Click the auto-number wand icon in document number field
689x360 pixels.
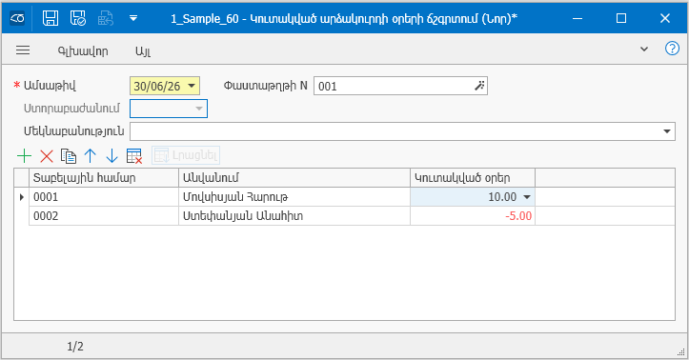[479, 86]
